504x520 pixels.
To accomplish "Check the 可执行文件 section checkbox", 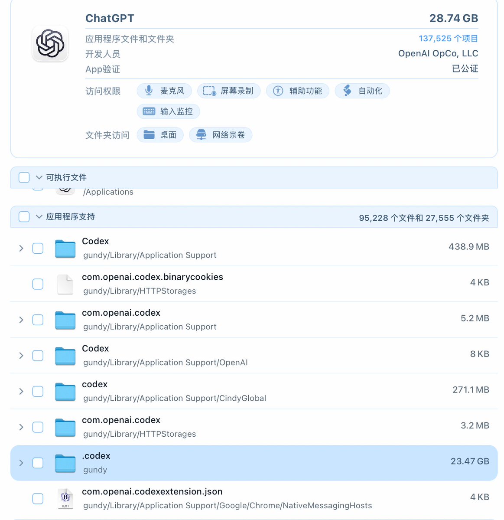I will click(x=24, y=177).
